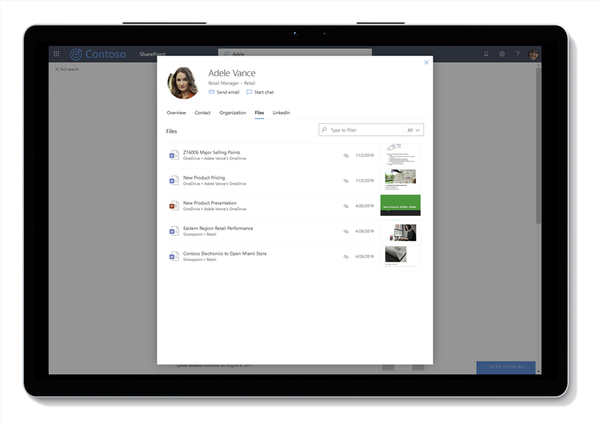The height and width of the screenshot is (428, 600).
Task: Click the Sharepoint • Retail location under Eastern Region
Action: coord(200,234)
